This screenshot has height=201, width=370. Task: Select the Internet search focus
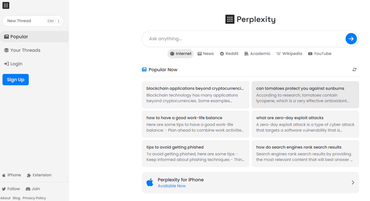181,53
